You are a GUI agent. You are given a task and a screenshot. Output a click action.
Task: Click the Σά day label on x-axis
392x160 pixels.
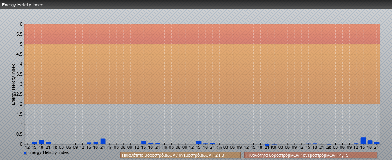(219, 148)
